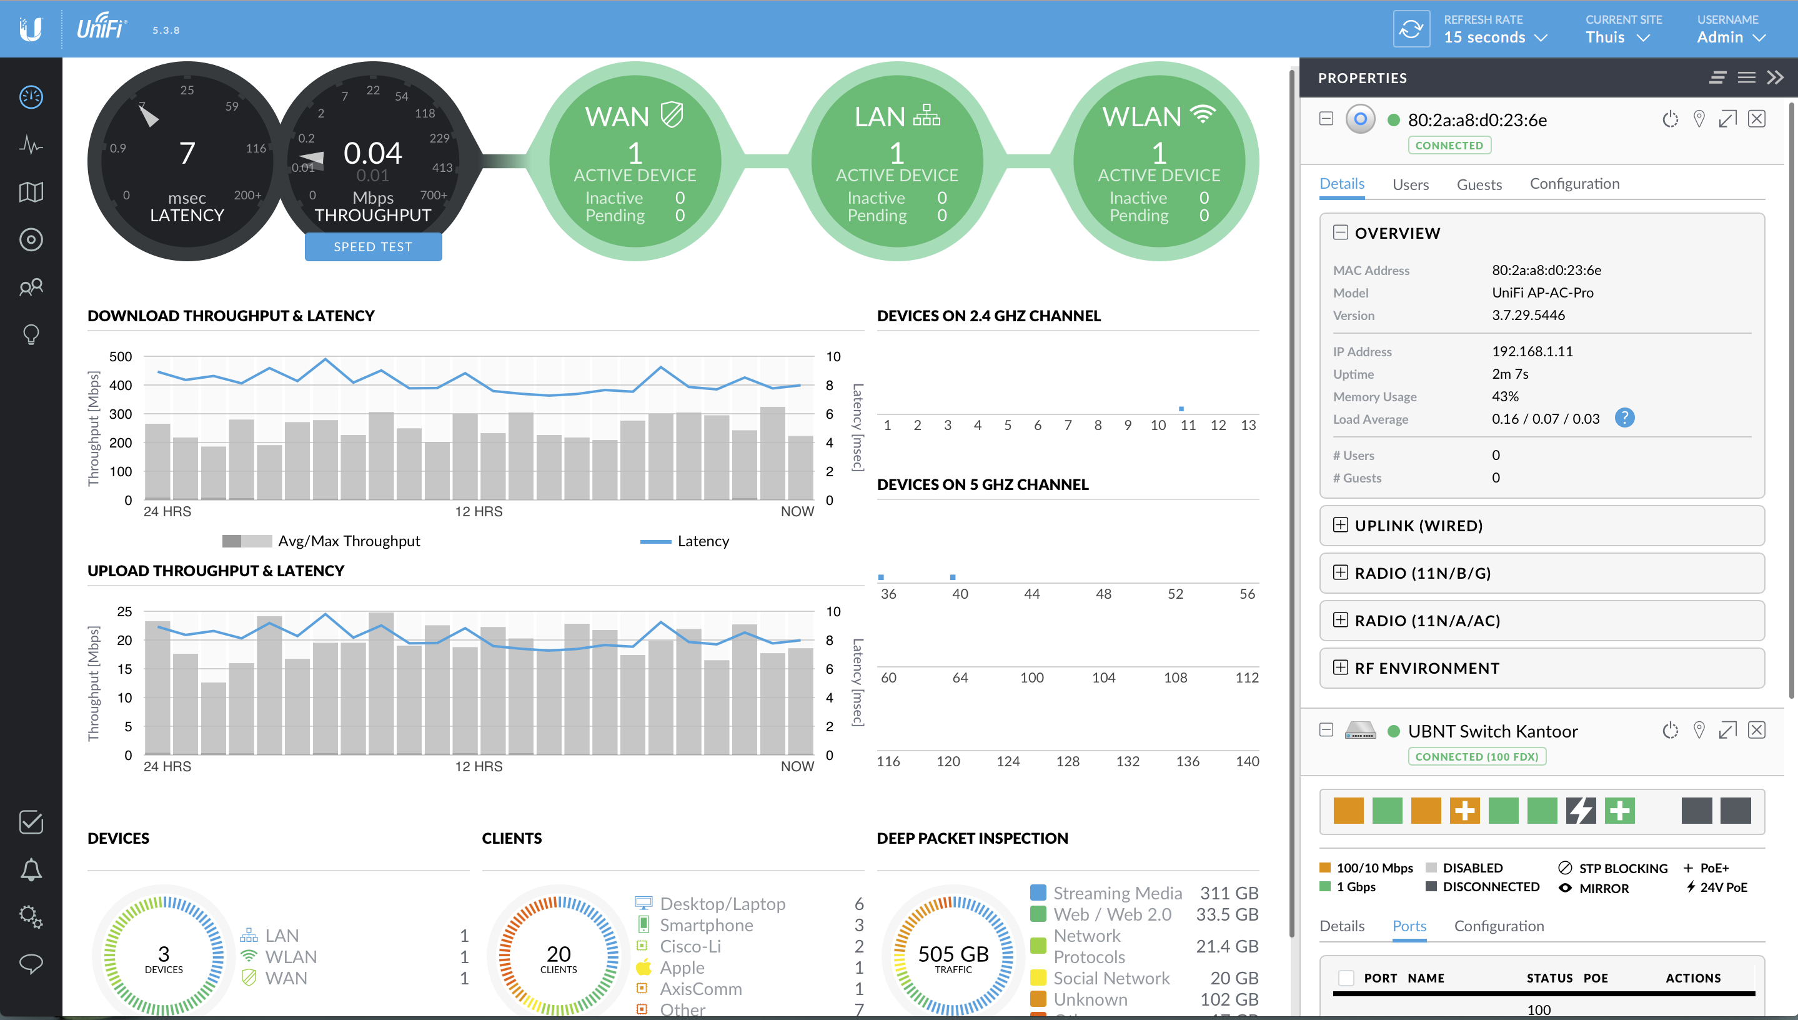1798x1020 pixels.
Task: Click the last dark disconnected switch port
Action: click(x=1735, y=811)
